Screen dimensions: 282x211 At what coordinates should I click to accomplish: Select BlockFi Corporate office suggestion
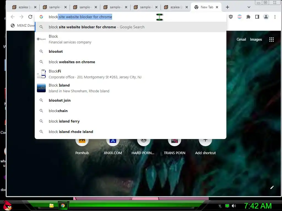(x=131, y=74)
